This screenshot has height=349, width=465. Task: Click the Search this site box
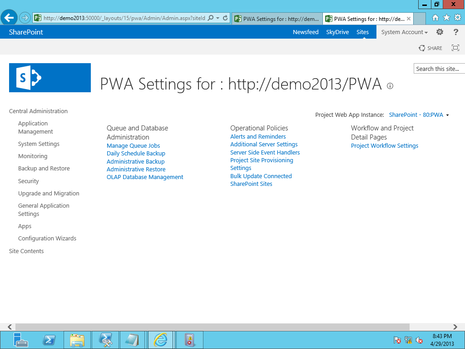tap(439, 69)
